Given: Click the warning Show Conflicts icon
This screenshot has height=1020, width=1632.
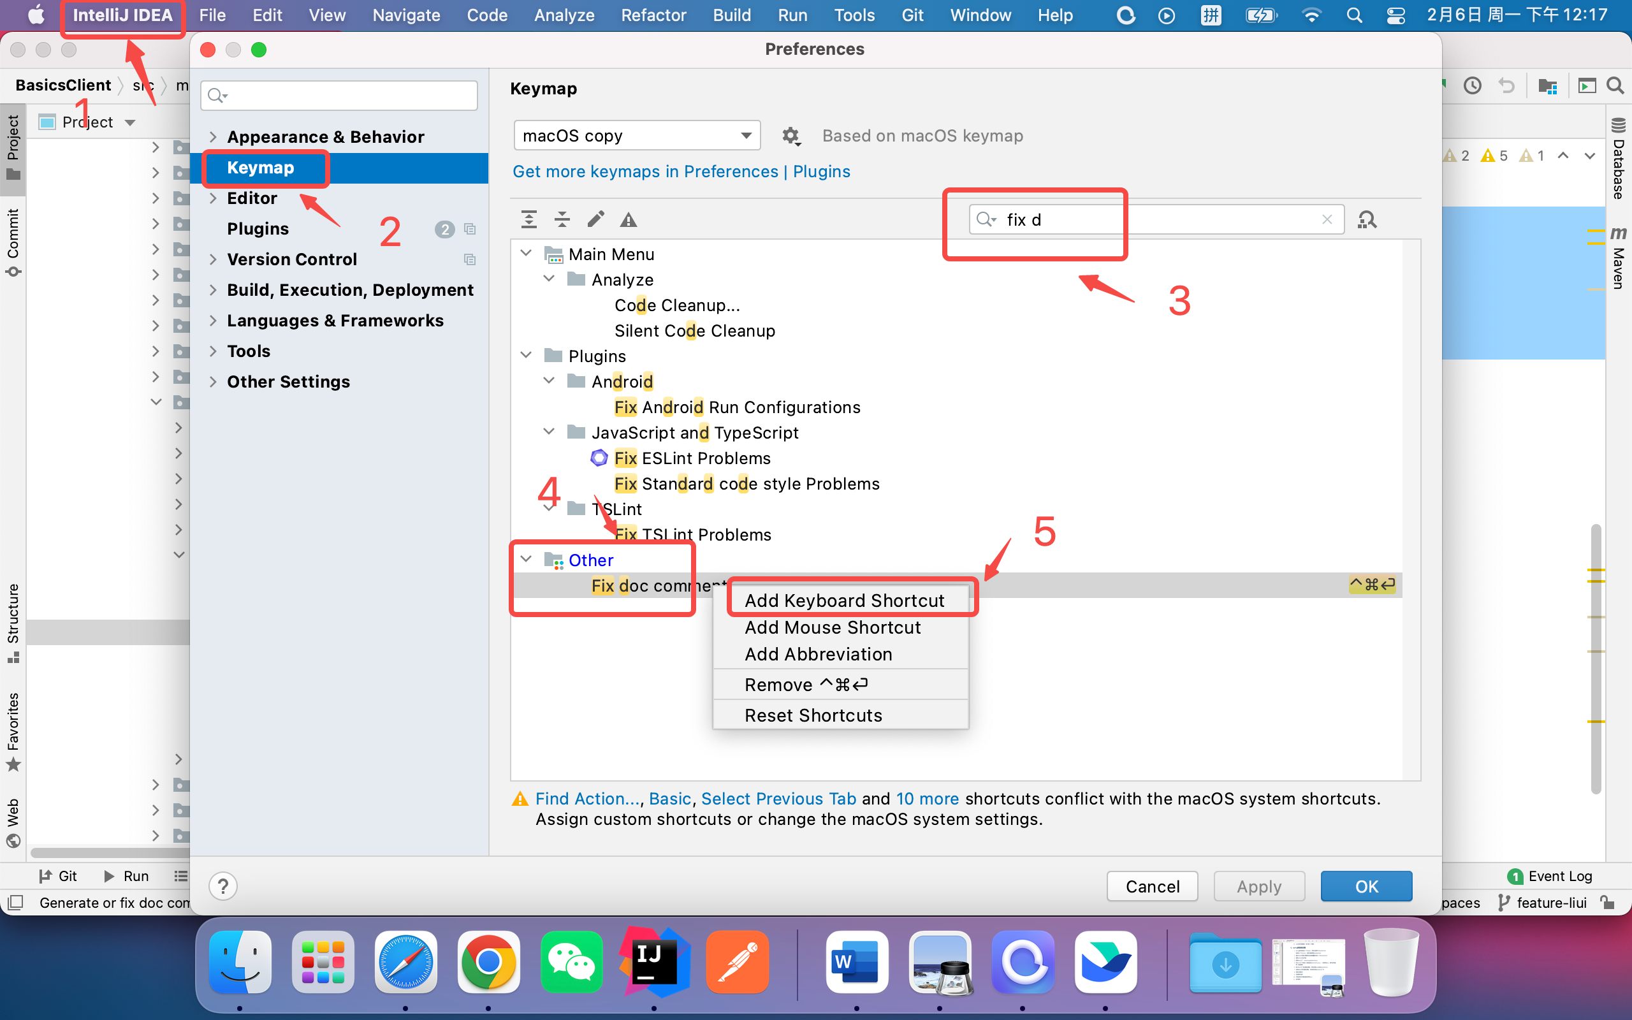Looking at the screenshot, I should click(629, 219).
